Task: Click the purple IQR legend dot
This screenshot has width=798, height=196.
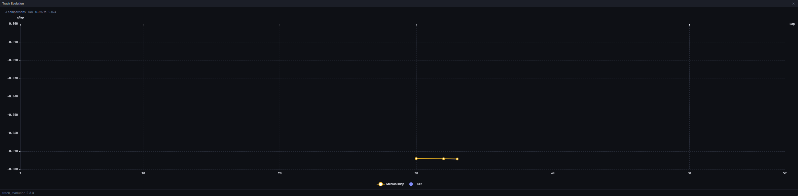Action: tap(411, 184)
